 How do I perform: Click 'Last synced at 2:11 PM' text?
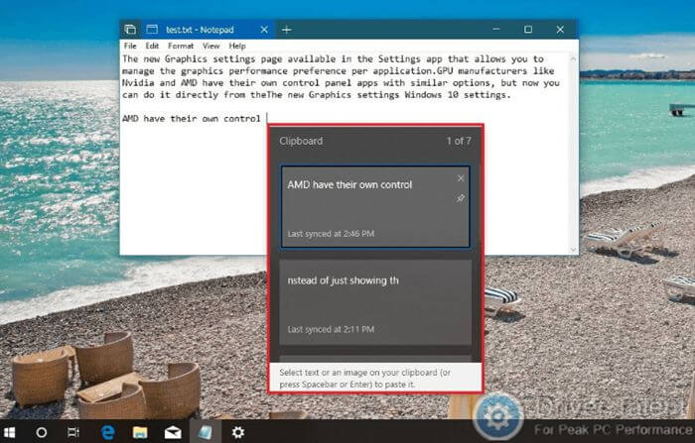coord(331,329)
